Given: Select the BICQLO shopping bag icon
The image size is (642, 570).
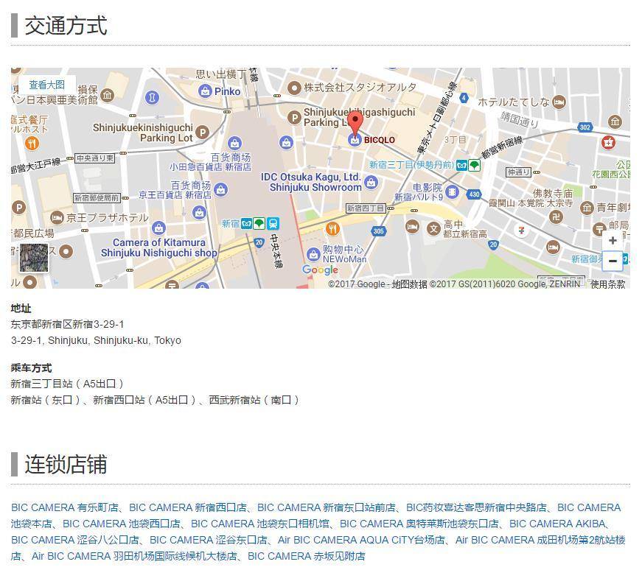Looking at the screenshot, I should [355, 140].
